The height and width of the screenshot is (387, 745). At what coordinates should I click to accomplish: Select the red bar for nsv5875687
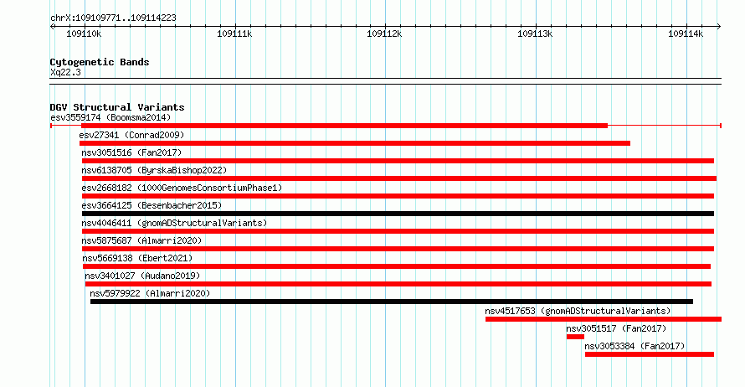398,249
